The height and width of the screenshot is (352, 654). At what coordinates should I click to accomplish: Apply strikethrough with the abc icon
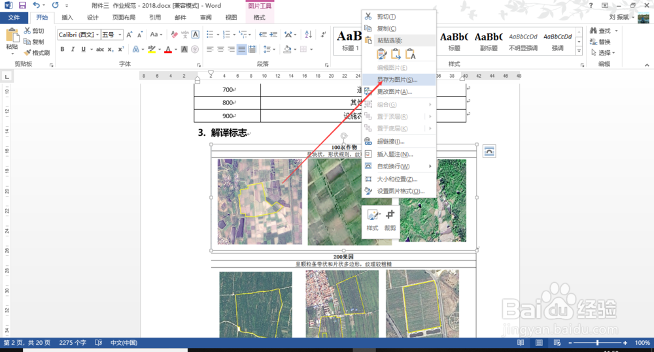point(100,50)
